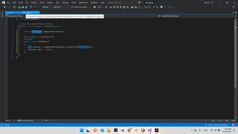Click the Save file icon

pyautogui.click(x=23, y=7)
